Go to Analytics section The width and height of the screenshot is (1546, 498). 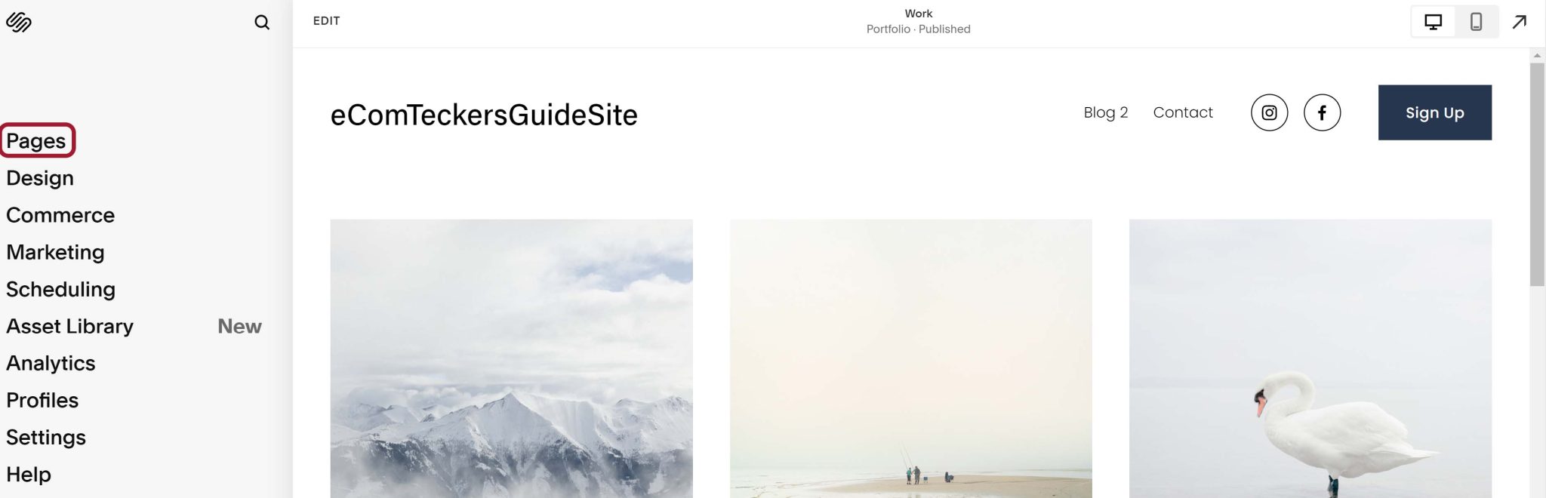click(x=51, y=363)
